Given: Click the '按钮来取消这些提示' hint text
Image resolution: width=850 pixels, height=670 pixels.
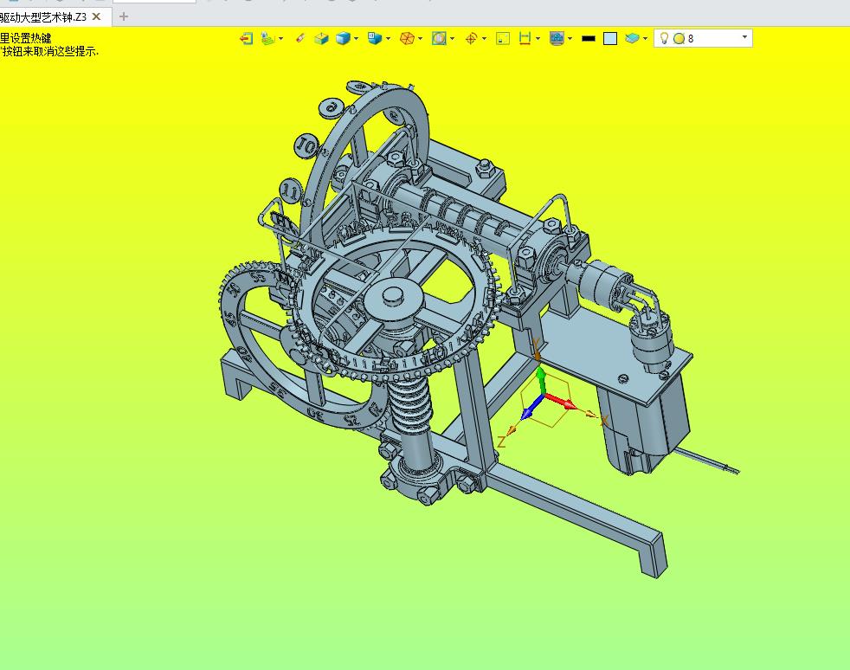Looking at the screenshot, I should point(48,51).
